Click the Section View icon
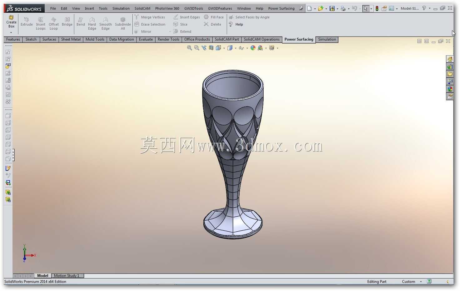The width and height of the screenshot is (462, 291). [211, 48]
